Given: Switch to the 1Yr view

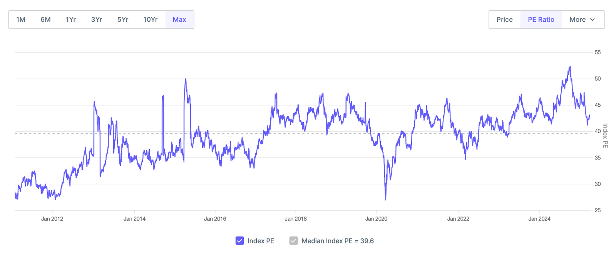Looking at the screenshot, I should tap(71, 19).
